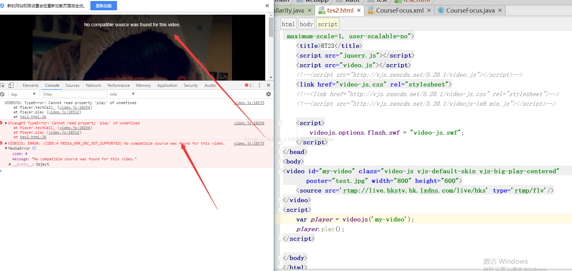The image size is (572, 271).
Task: Close the tes2.html editor tab
Action: (359, 10)
